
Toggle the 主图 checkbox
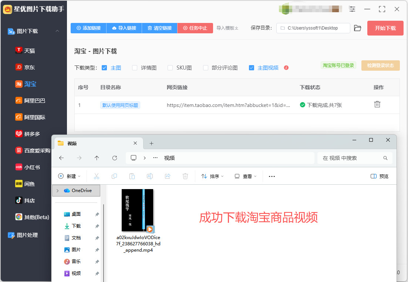(104, 68)
